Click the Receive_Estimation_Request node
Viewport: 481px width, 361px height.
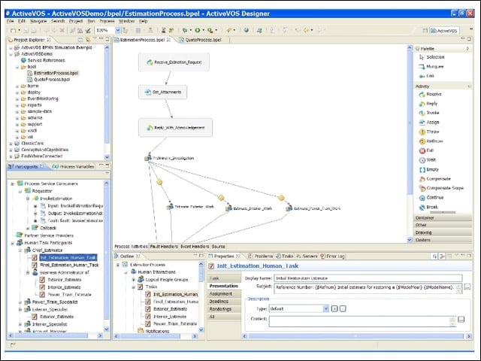pyautogui.click(x=174, y=62)
